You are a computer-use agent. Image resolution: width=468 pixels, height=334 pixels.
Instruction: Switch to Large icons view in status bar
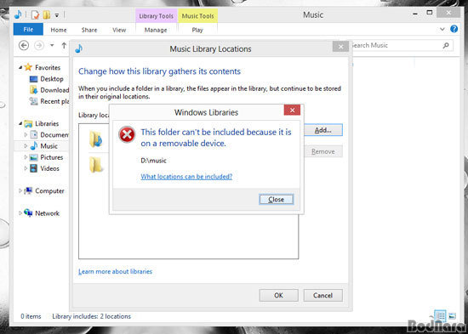point(452,316)
